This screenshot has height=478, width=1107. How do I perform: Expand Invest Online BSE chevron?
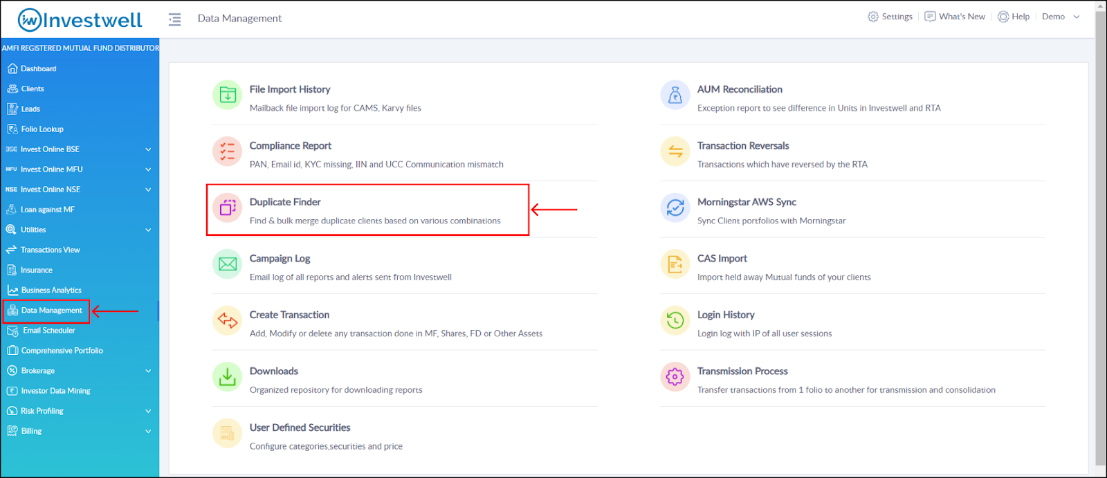click(148, 149)
